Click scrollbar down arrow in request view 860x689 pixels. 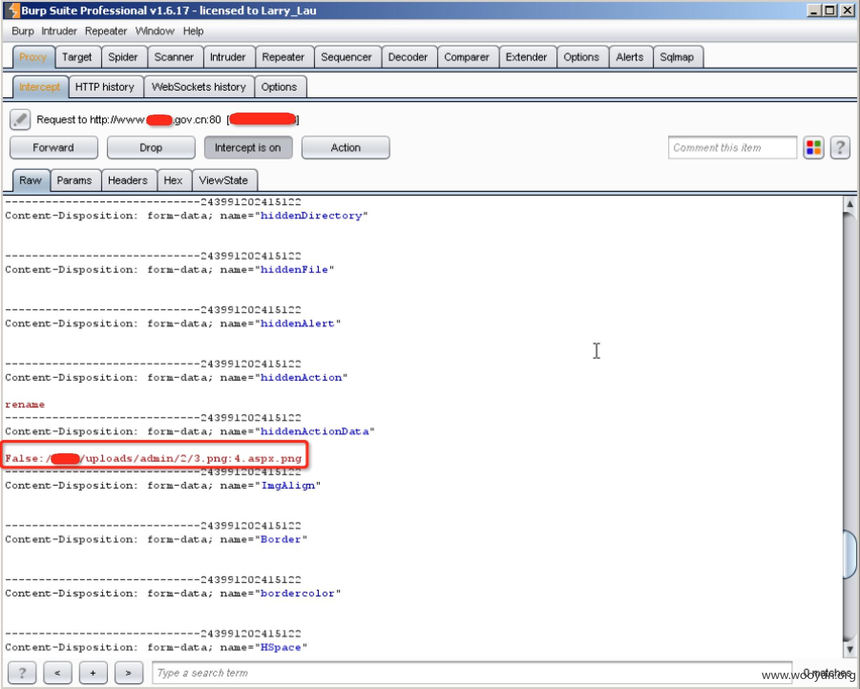pos(850,649)
